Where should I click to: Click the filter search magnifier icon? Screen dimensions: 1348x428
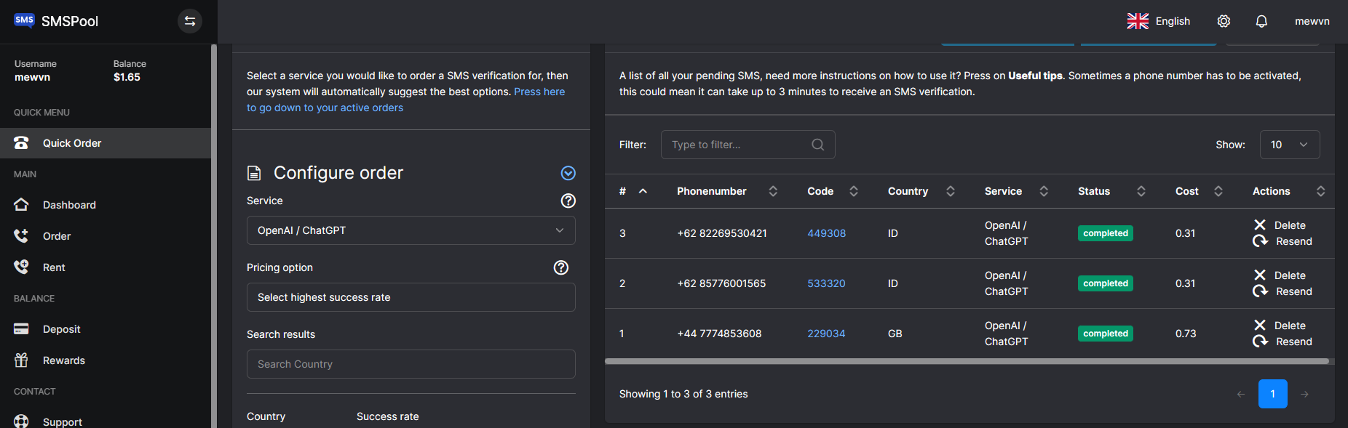tap(818, 145)
